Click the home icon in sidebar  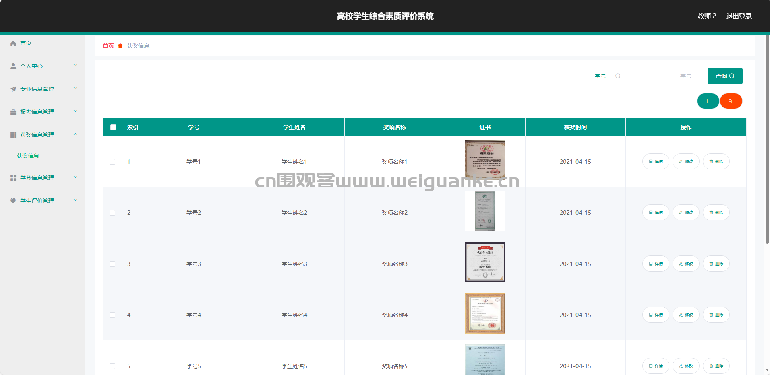pos(13,43)
